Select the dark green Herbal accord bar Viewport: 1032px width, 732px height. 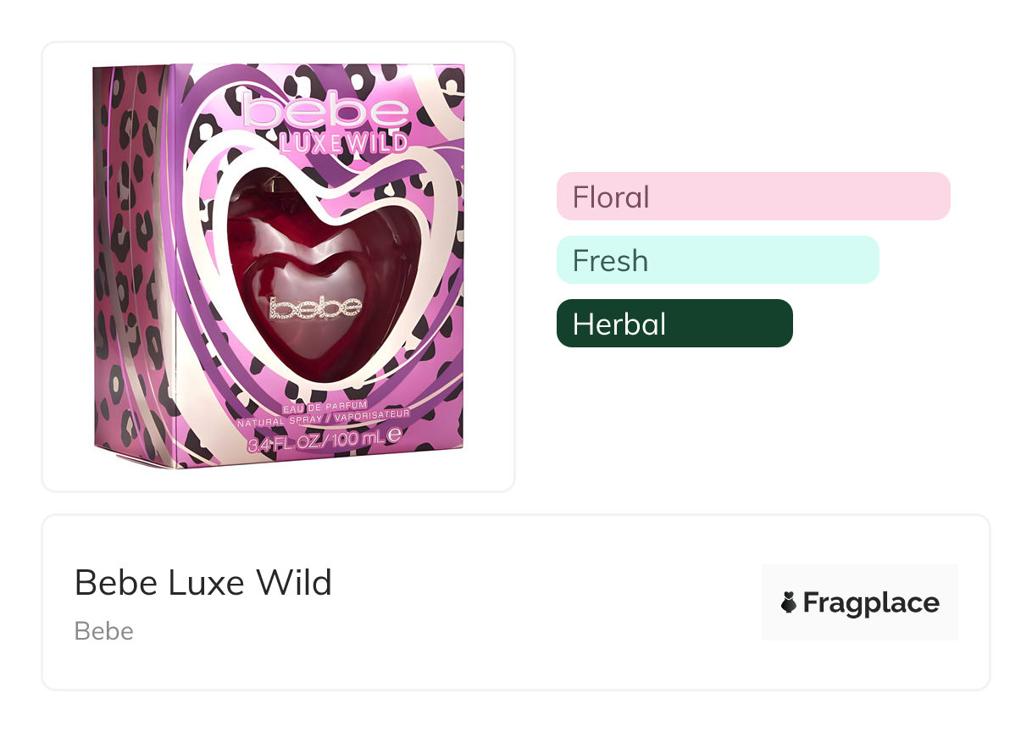tap(674, 324)
